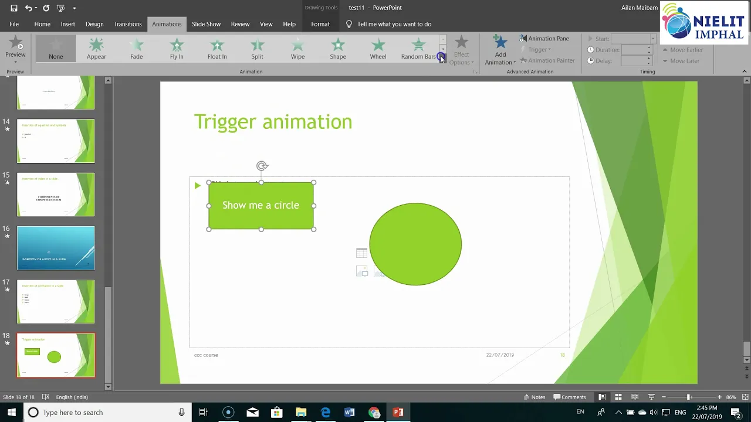The height and width of the screenshot is (422, 751).
Task: Collapse the ribbon with the chevron
Action: tap(745, 72)
